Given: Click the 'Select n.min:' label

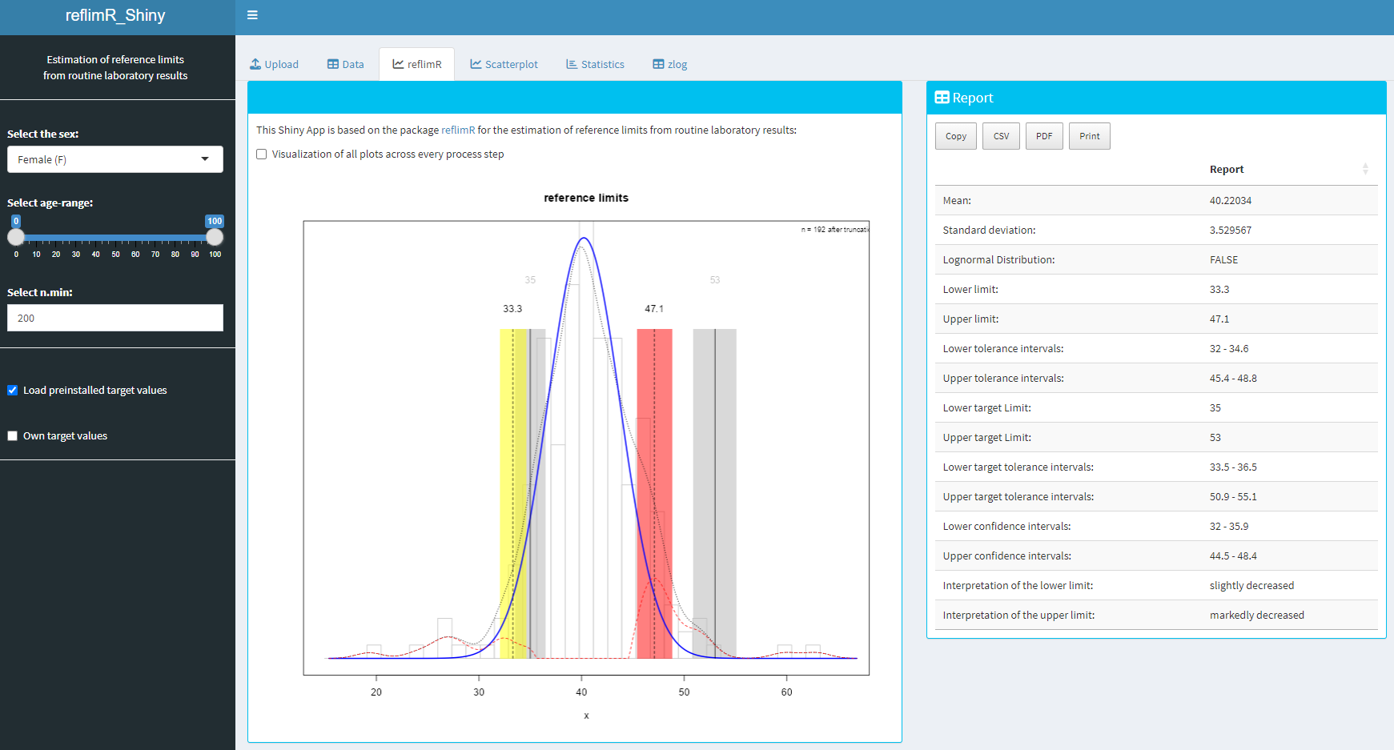Looking at the screenshot, I should 40,293.
